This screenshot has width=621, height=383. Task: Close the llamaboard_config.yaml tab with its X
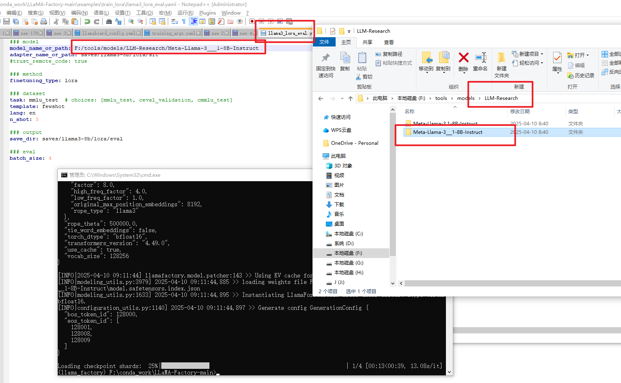click(139, 33)
